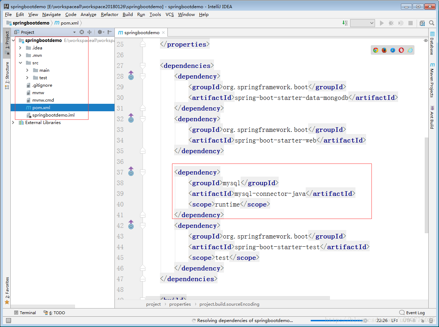Click springbootdemo in the navigation bar
Viewport: 439px width, 327px height.
click(x=28, y=23)
